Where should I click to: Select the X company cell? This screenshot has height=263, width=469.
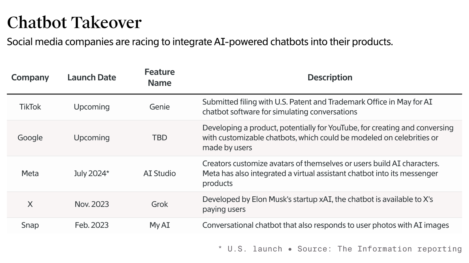click(30, 204)
